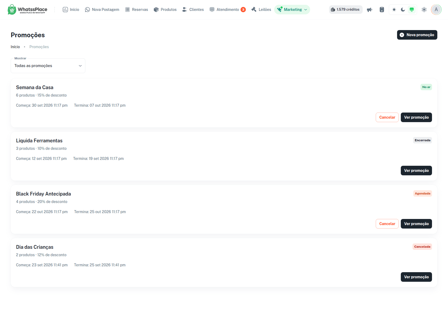Click the WhatsApp icon beside Nova Postagem
Screen dimensions: 448x319
click(87, 10)
